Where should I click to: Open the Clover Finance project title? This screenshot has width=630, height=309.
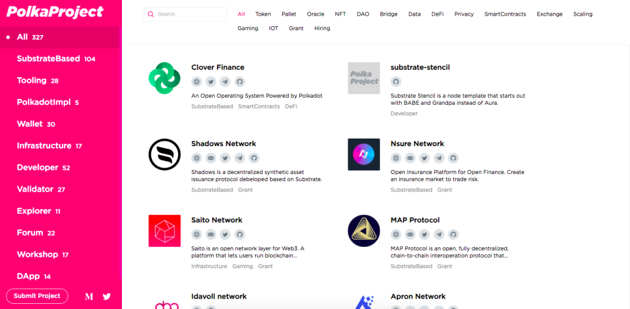coord(218,68)
